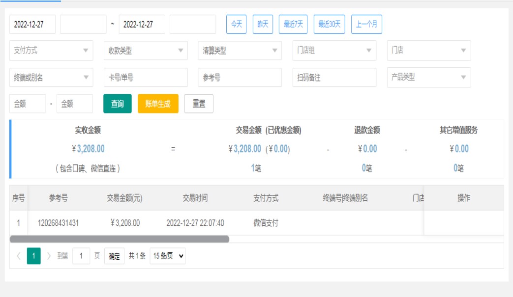Image resolution: width=513 pixels, height=297 pixels.
Task: Open the 产品类型 dropdown
Action: (x=429, y=78)
